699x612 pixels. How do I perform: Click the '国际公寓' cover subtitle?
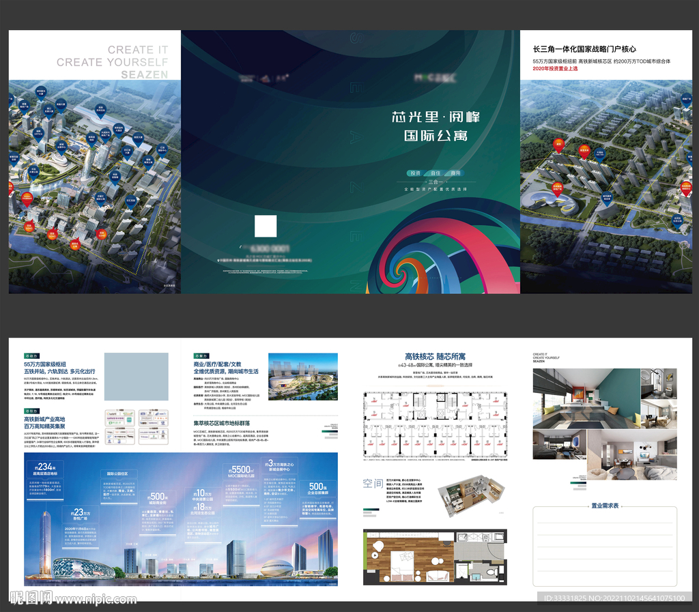coord(436,135)
